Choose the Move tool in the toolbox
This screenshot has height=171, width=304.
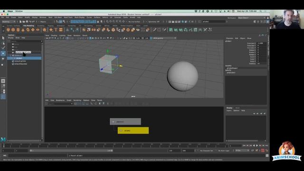point(3,53)
